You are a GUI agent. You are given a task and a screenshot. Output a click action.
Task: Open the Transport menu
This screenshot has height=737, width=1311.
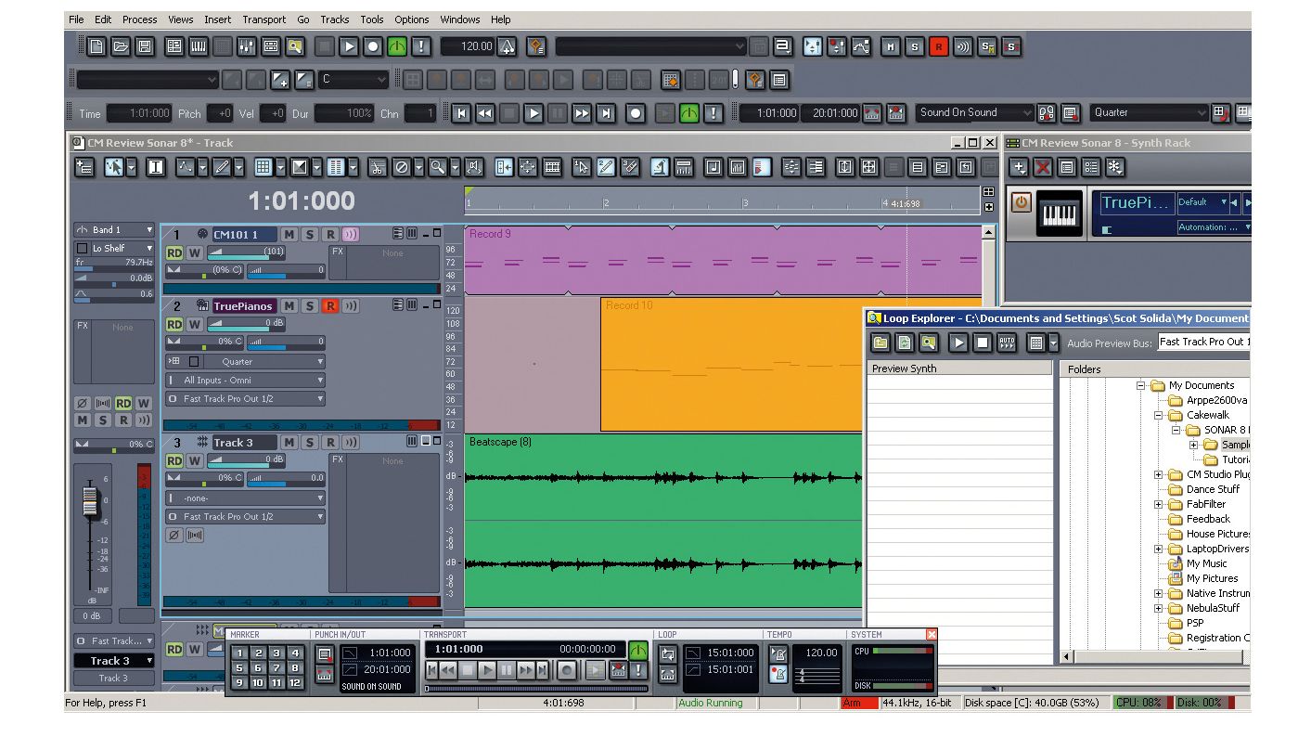[264, 19]
